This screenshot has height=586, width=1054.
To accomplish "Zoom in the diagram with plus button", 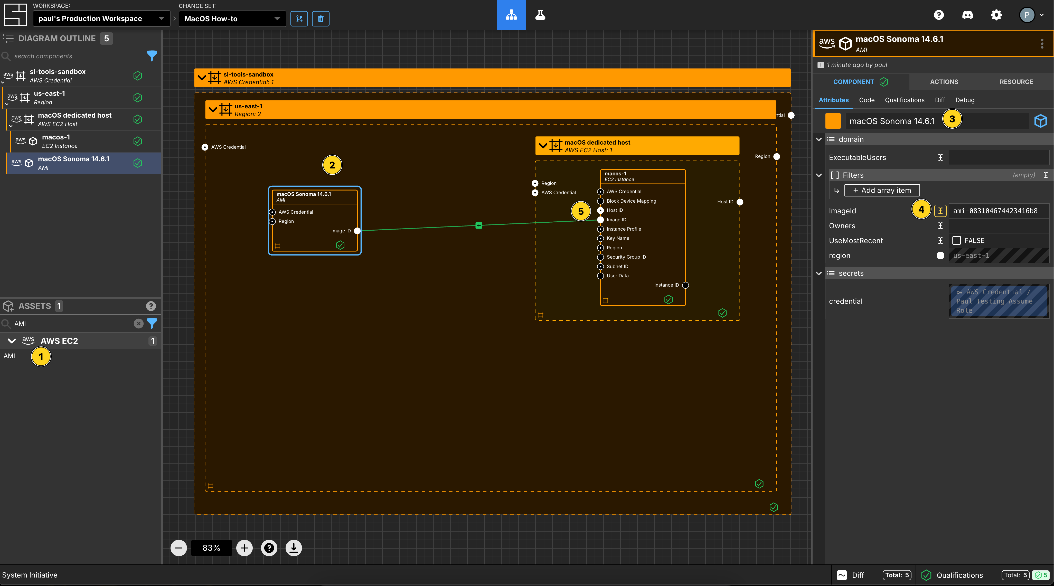I will click(244, 548).
